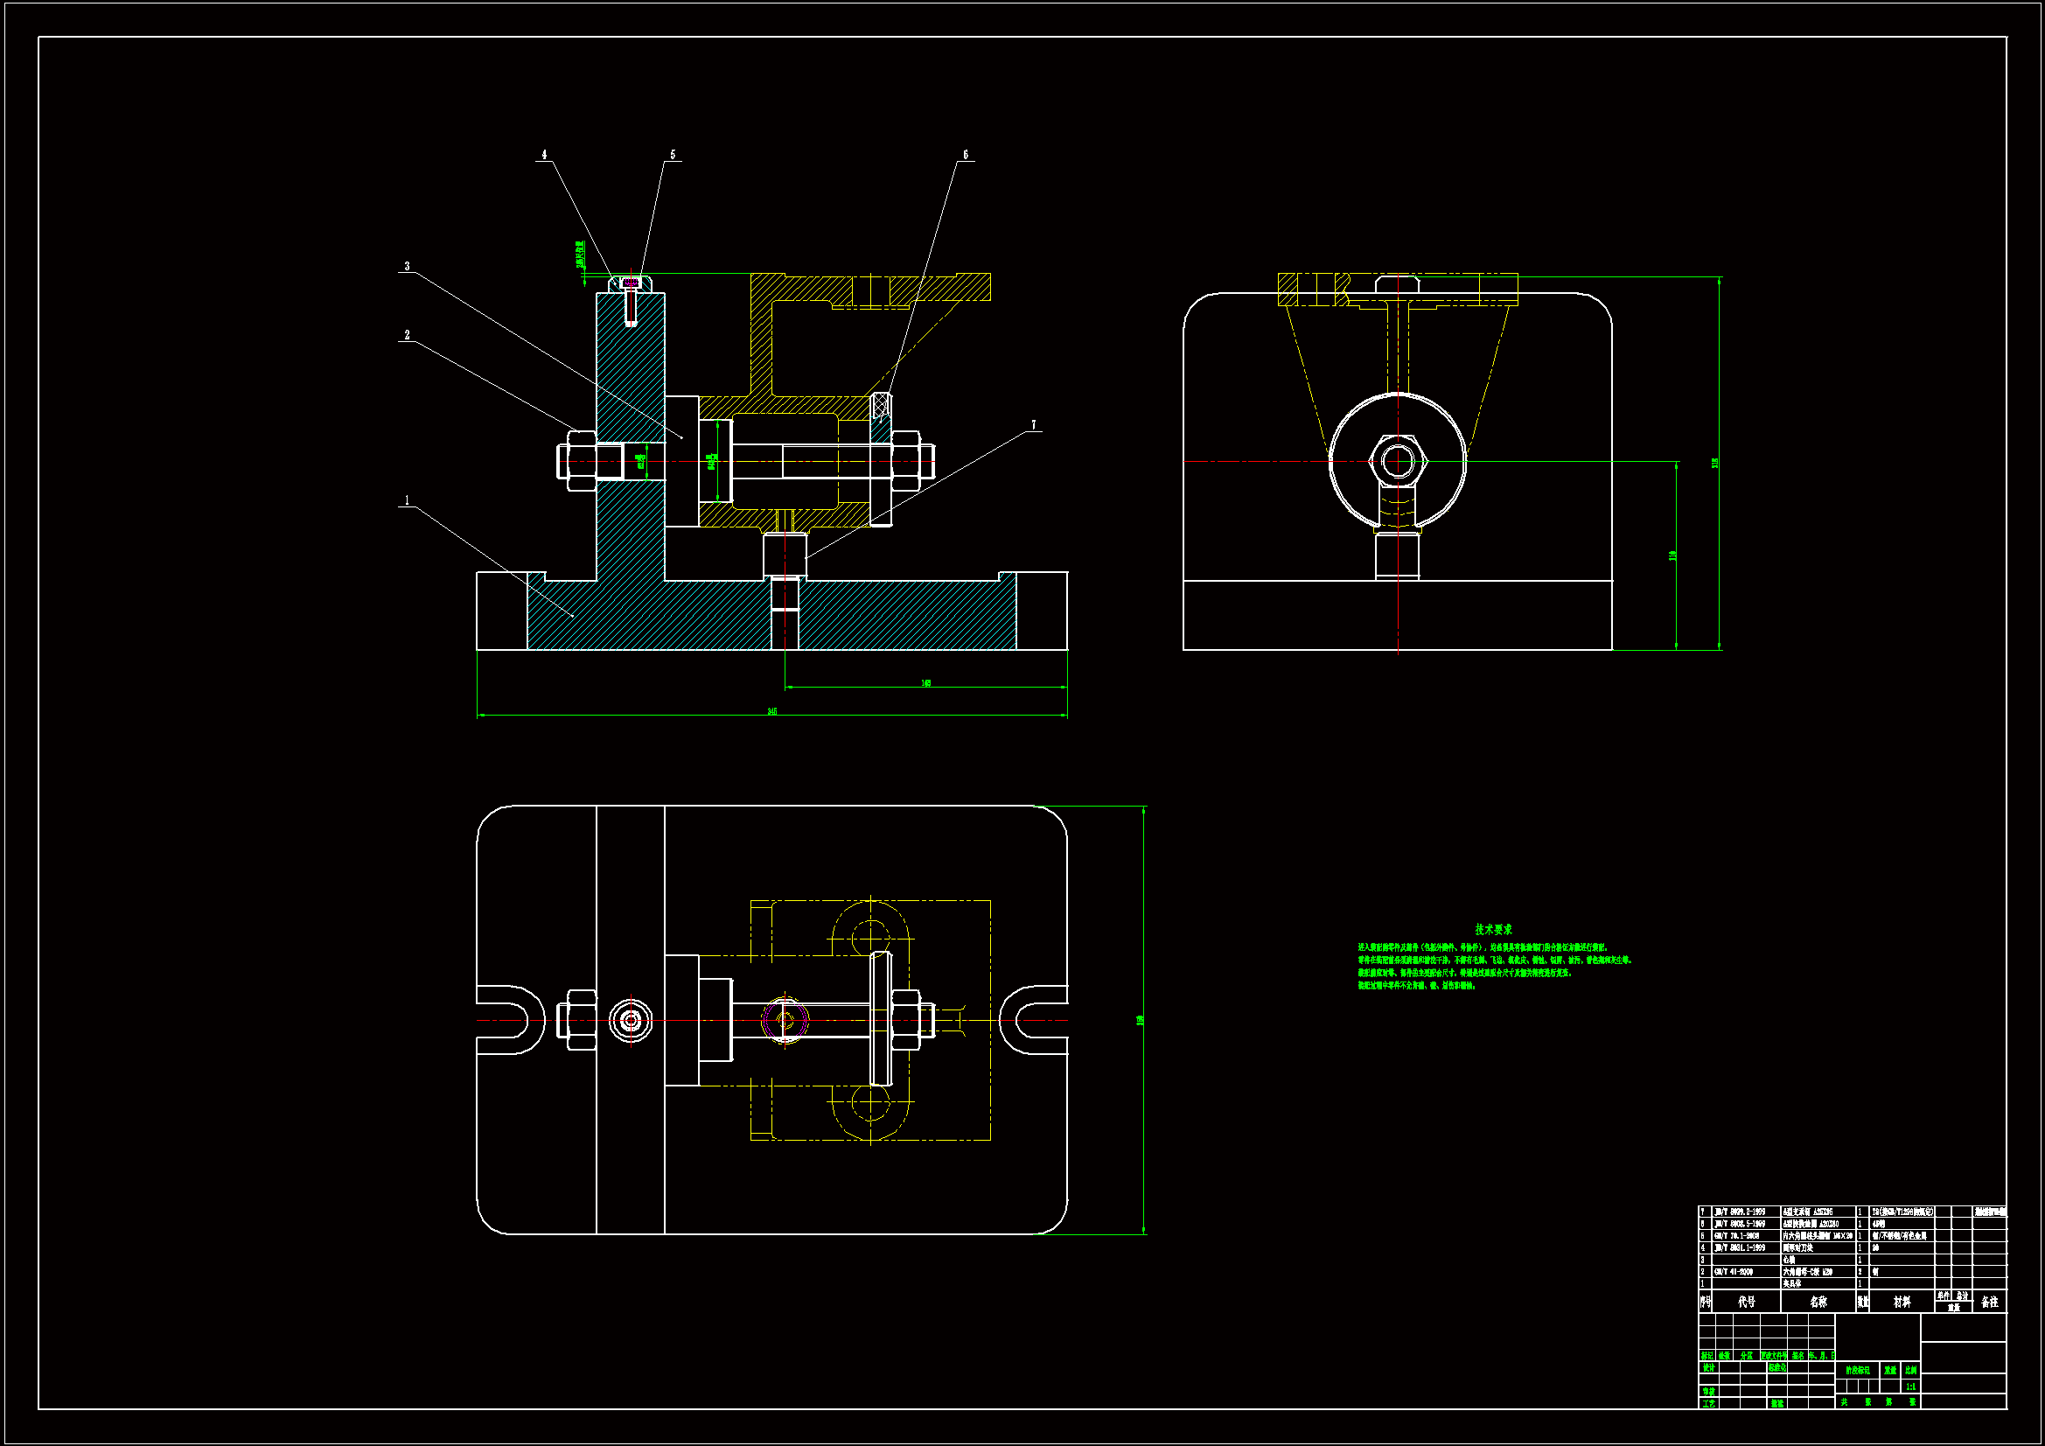Click the 备注 column header cell
2045x1446 pixels.
(x=1990, y=1302)
